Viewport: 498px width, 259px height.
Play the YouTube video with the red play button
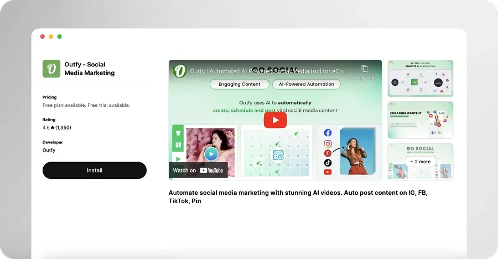[276, 120]
